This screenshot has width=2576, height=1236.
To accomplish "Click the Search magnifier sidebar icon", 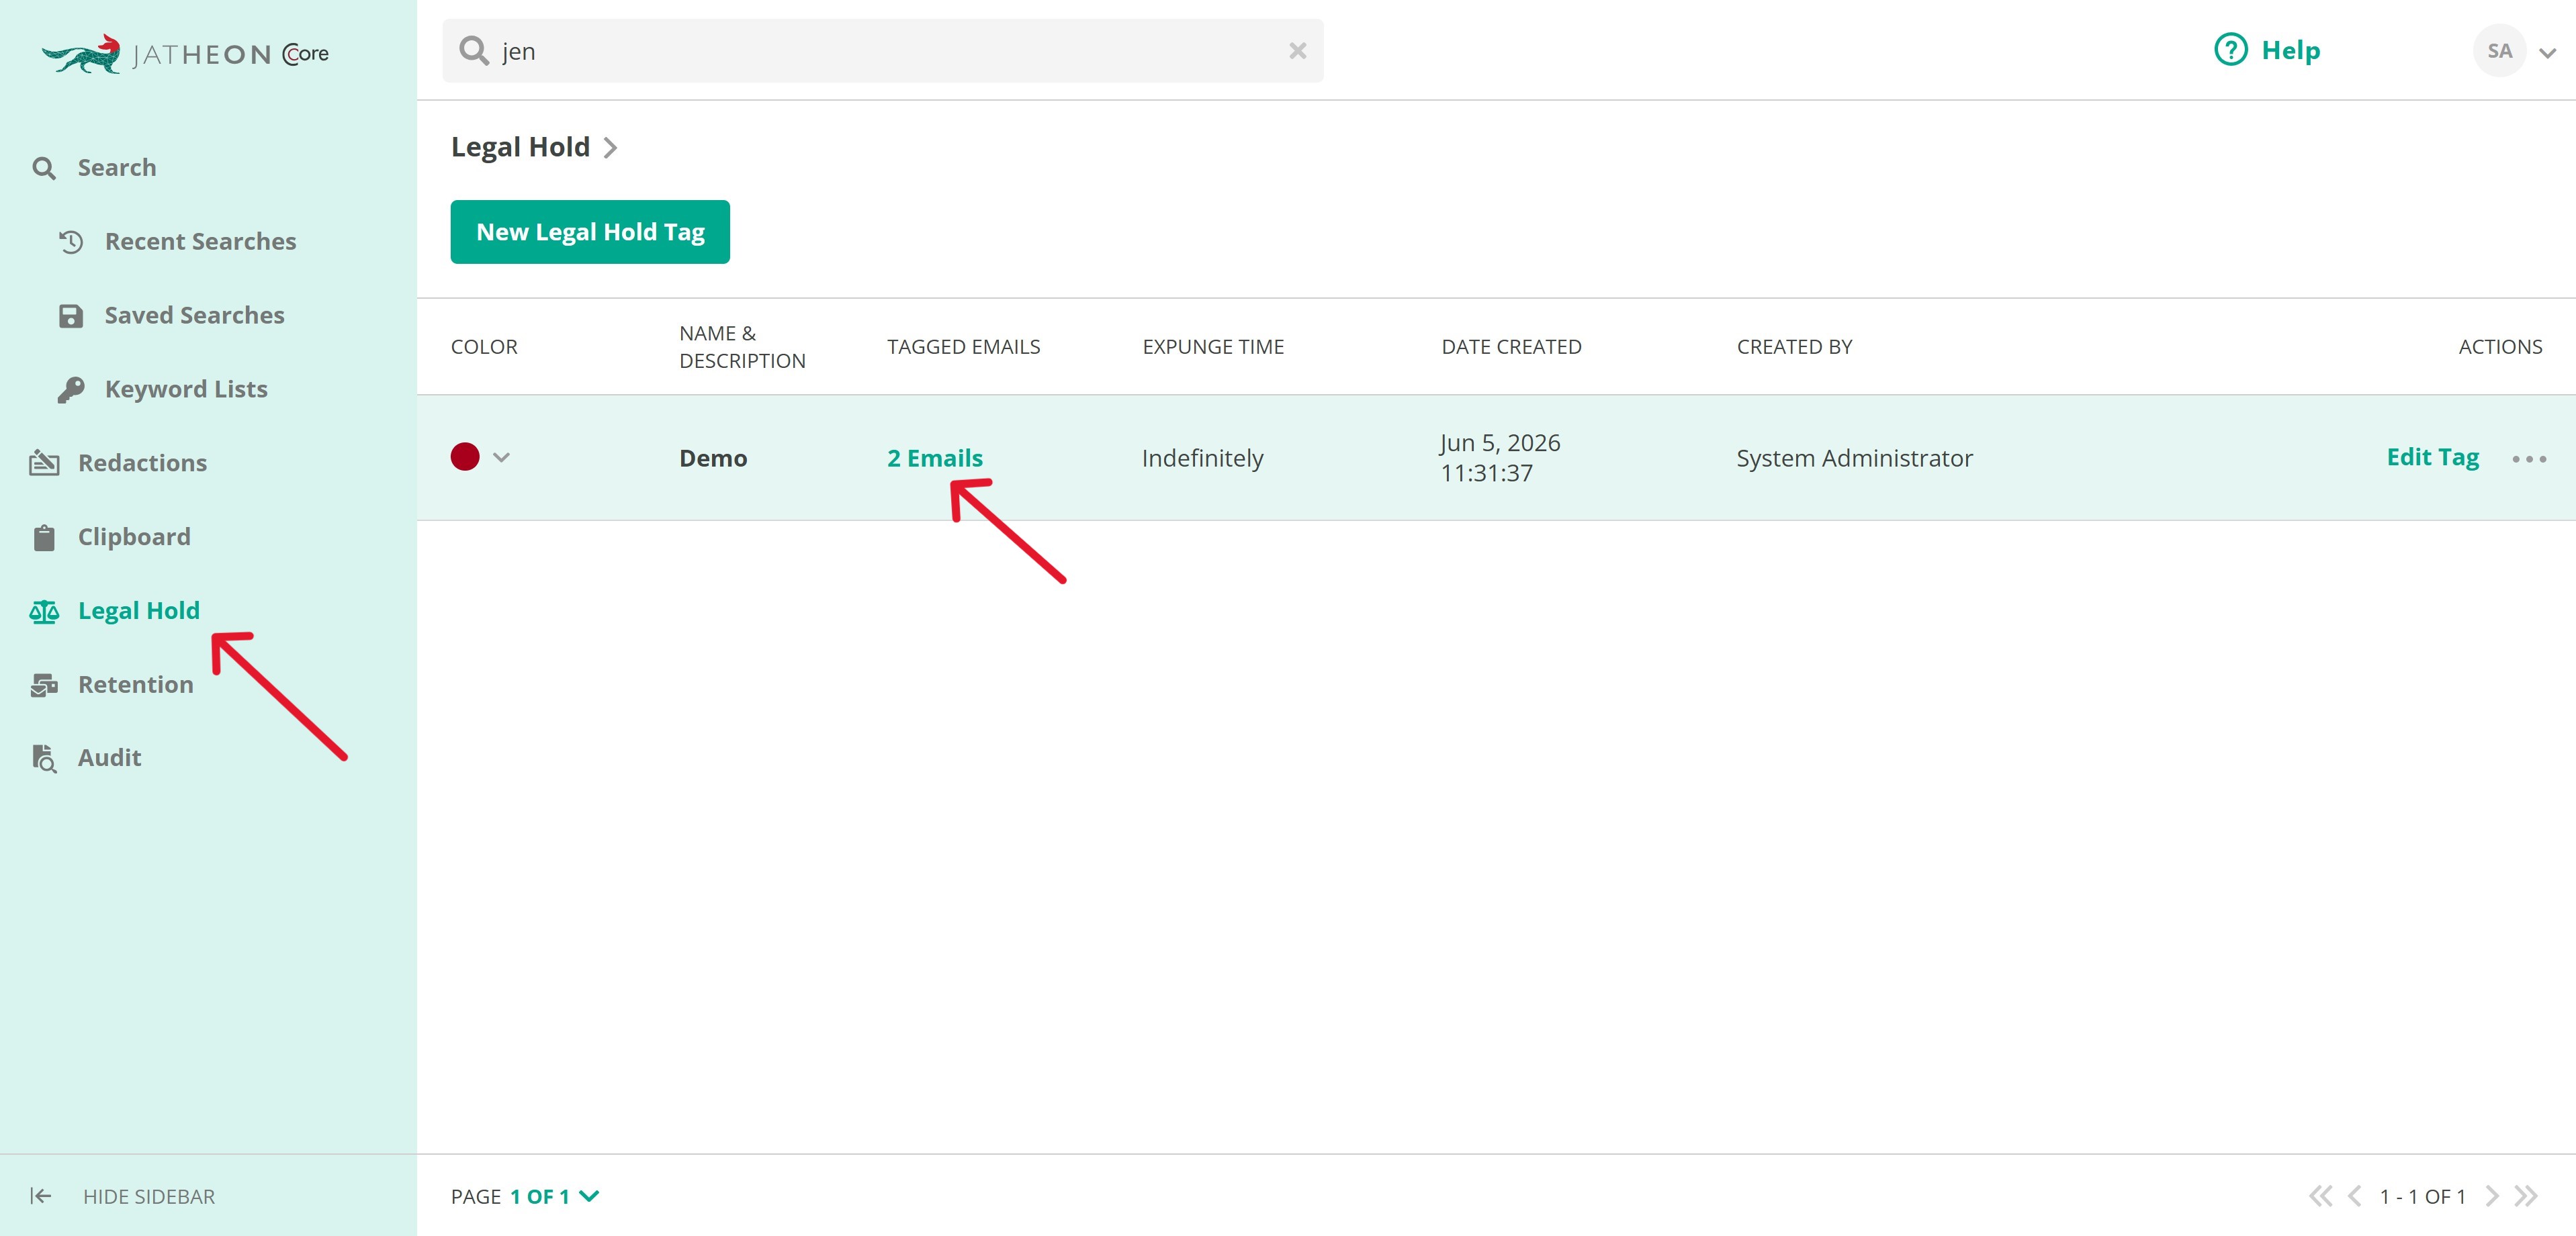I will tap(43, 168).
